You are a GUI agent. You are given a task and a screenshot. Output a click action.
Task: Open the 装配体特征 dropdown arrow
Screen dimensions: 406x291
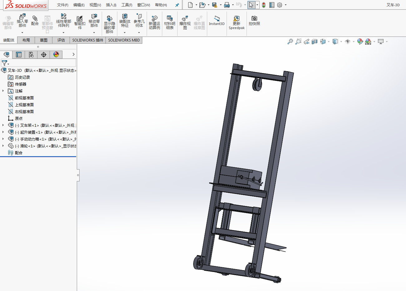click(x=125, y=32)
